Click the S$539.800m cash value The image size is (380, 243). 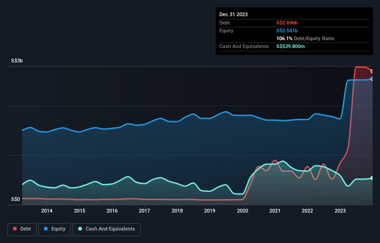click(291, 46)
